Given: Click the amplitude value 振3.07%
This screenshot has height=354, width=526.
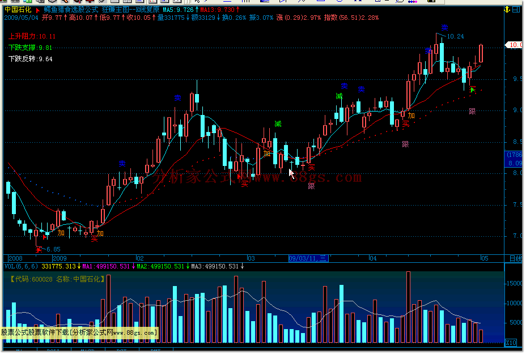Looking at the screenshot, I should click(261, 18).
